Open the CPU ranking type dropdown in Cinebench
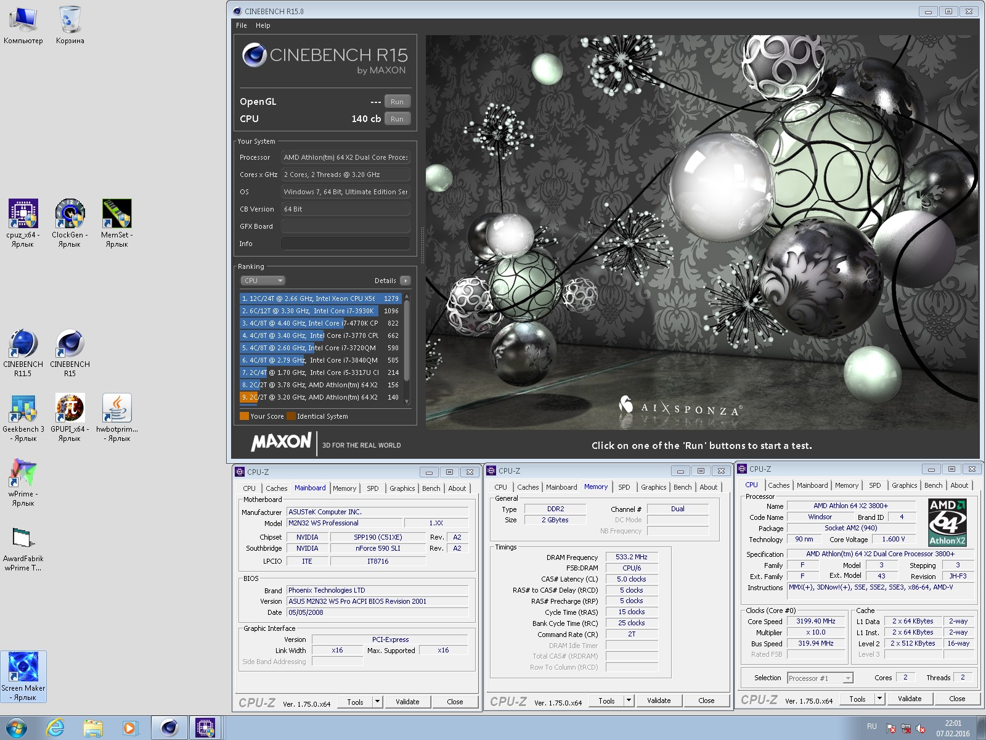This screenshot has height=740, width=986. pyautogui.click(x=263, y=281)
